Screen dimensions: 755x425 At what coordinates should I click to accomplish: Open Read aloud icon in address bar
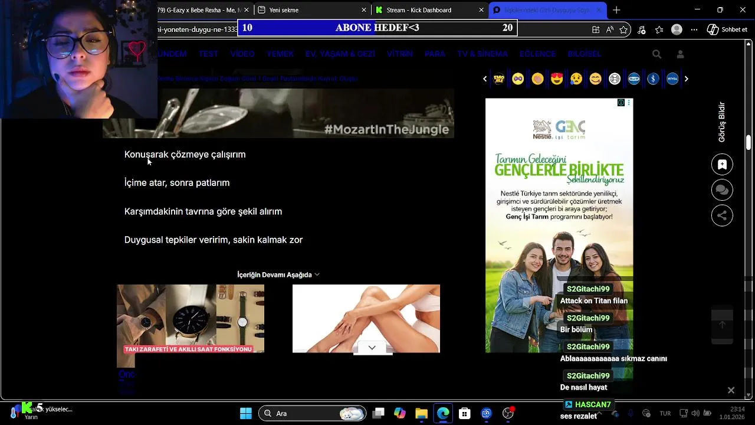click(x=610, y=30)
